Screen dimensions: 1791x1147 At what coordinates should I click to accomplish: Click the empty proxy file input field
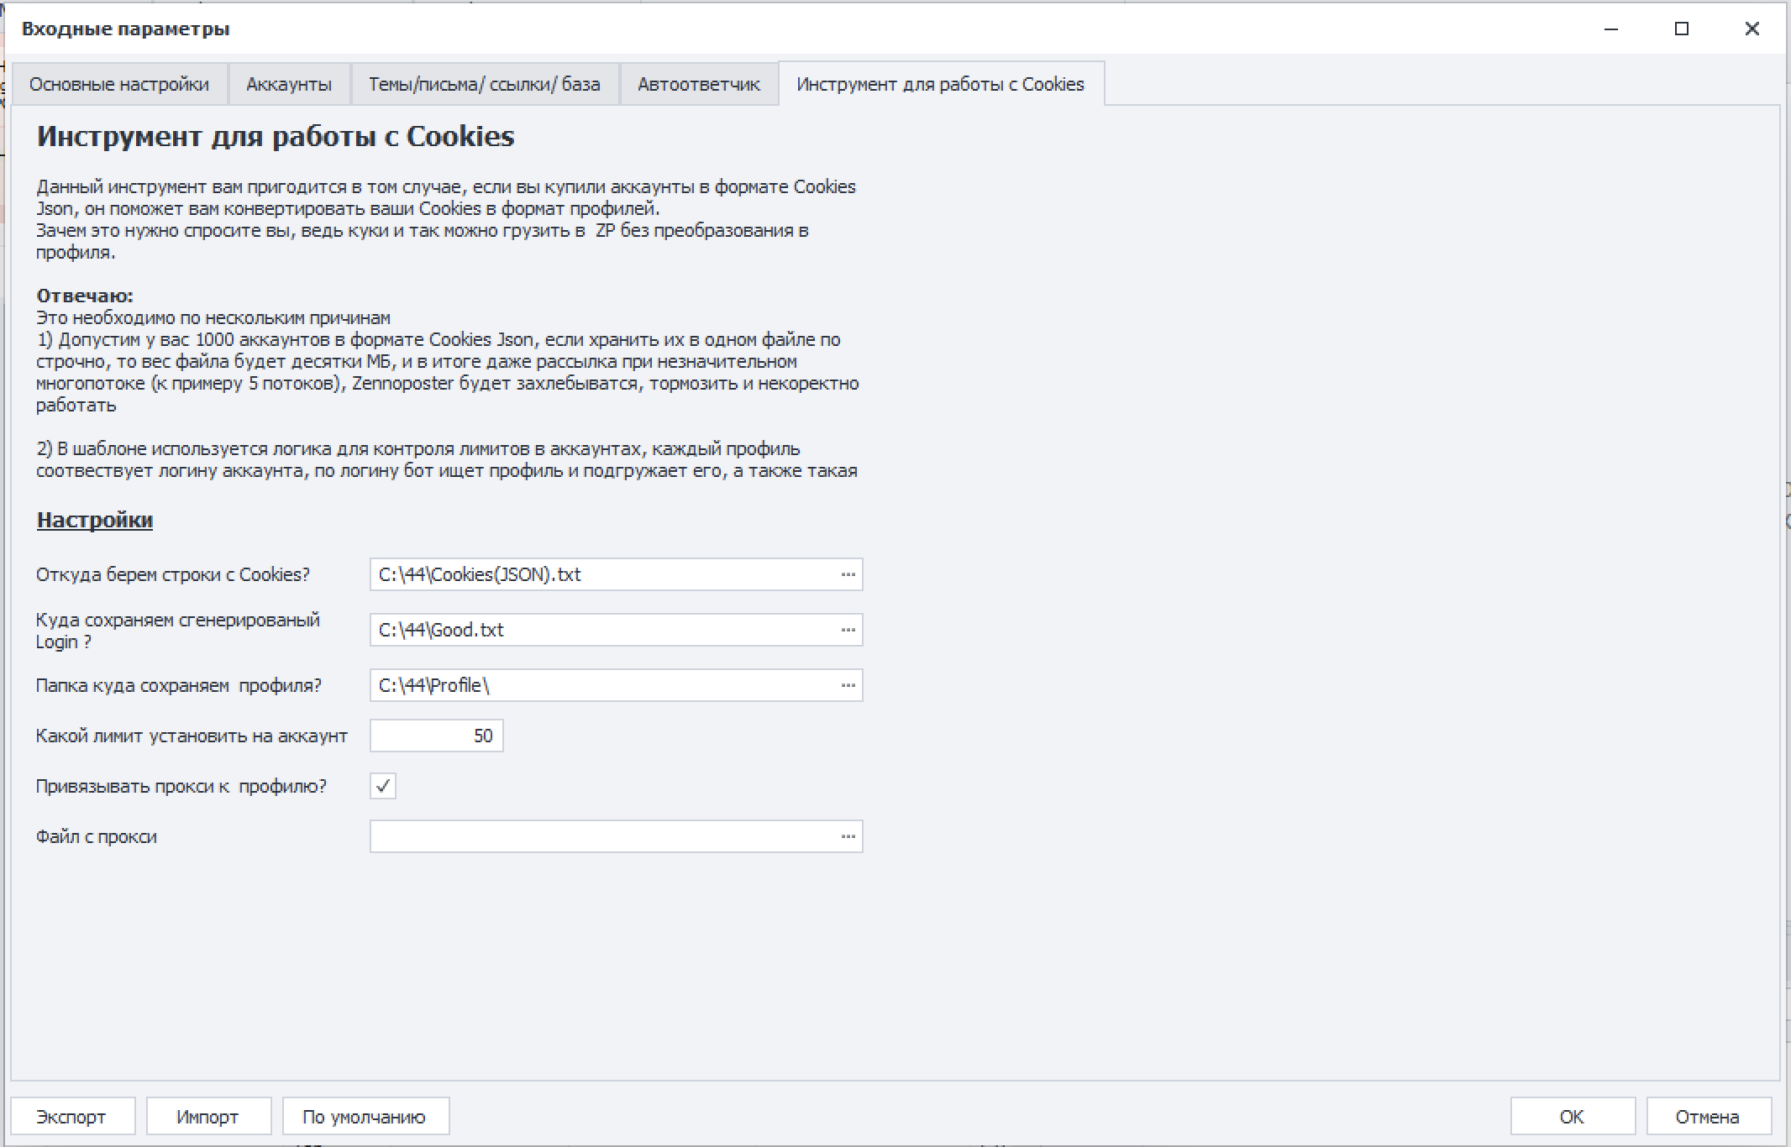tap(601, 837)
